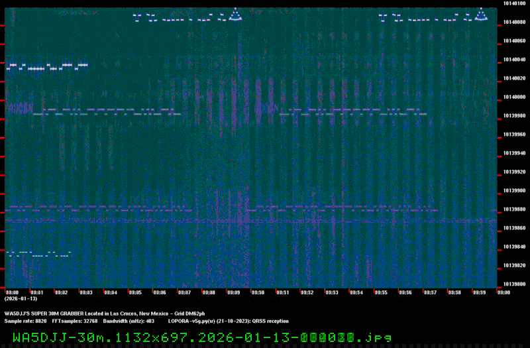
Task: Click the Grid DM62ph text
Action: coord(189,314)
